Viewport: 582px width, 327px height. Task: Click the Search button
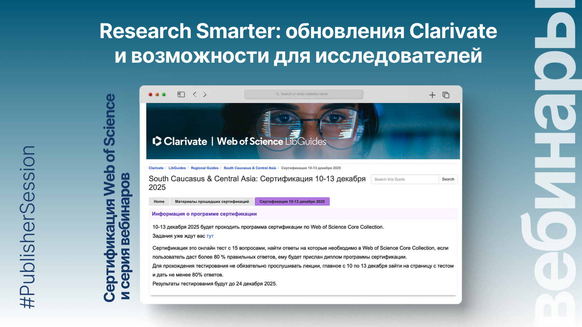tap(448, 179)
